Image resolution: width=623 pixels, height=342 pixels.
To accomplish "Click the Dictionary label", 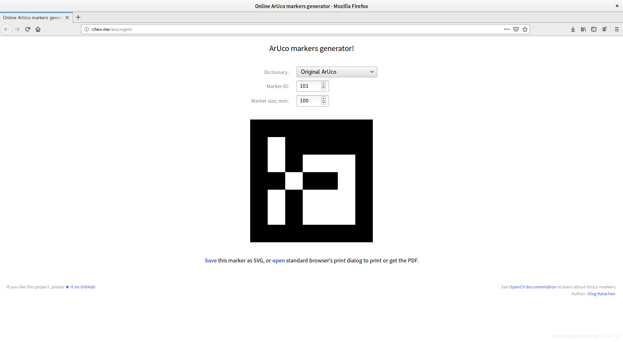I will point(276,72).
